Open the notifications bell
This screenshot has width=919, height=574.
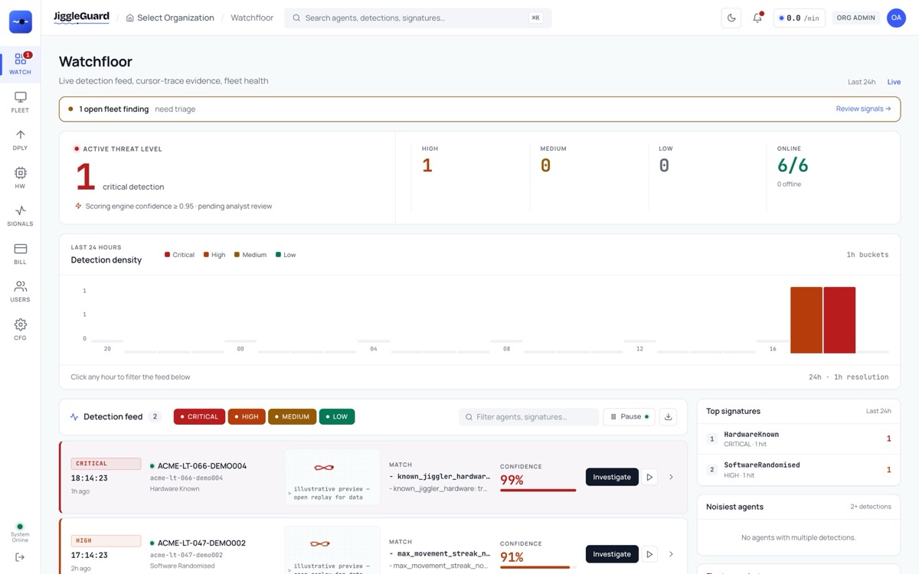coord(757,18)
